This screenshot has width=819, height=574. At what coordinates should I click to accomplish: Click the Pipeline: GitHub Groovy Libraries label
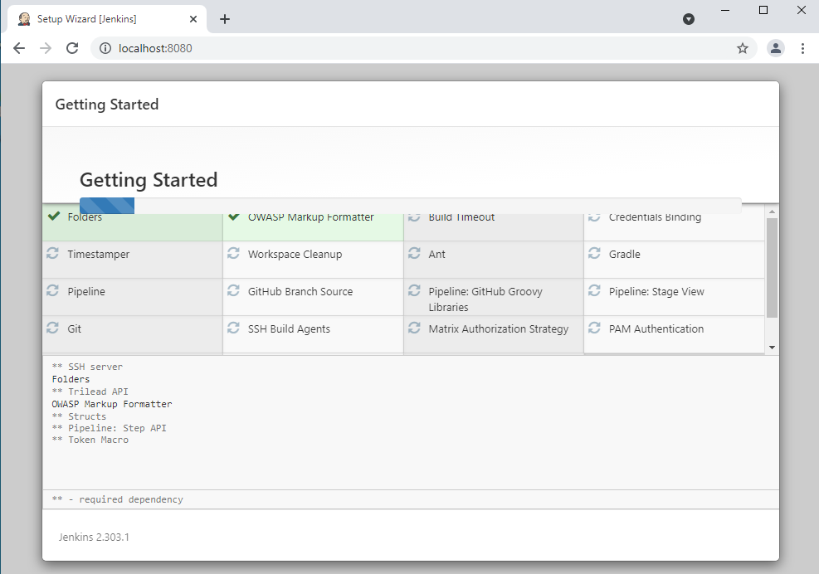[x=485, y=299]
